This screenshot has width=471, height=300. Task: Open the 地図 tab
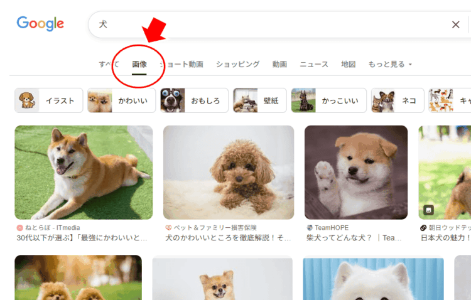348,64
